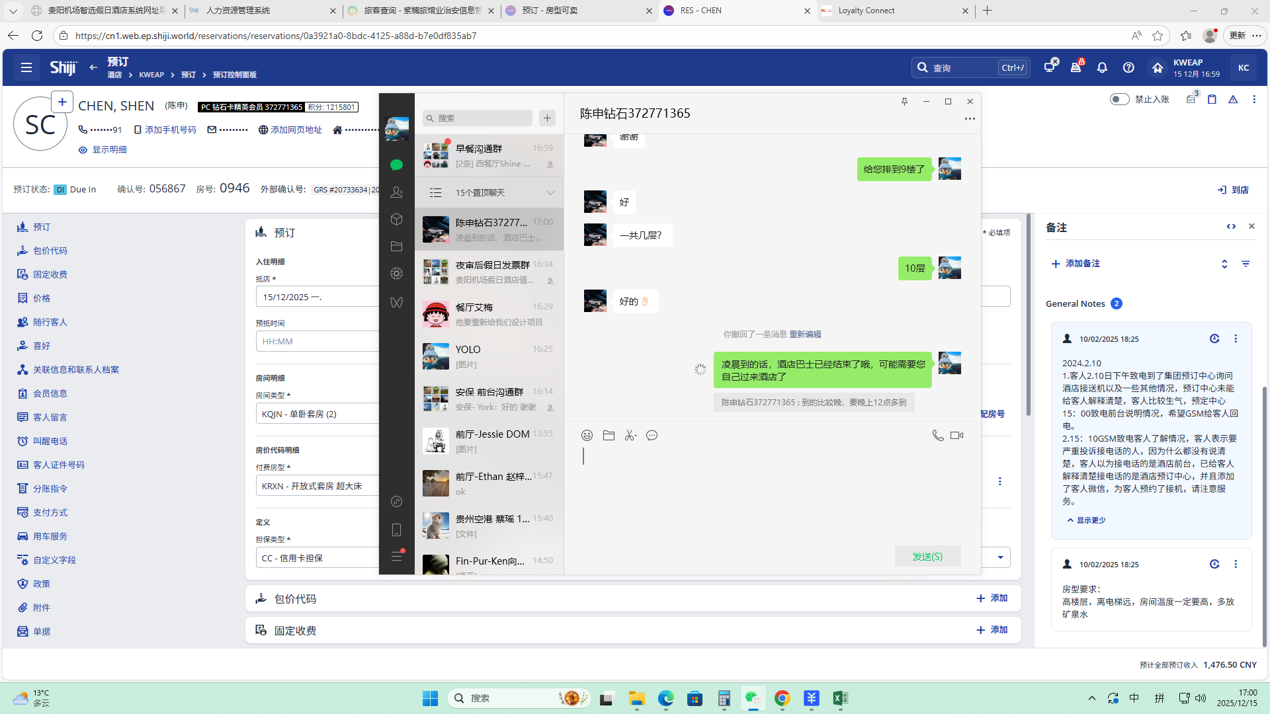Open WeChat contacts icon in sidebar
Viewport: 1270px width, 714px height.
[x=396, y=192]
